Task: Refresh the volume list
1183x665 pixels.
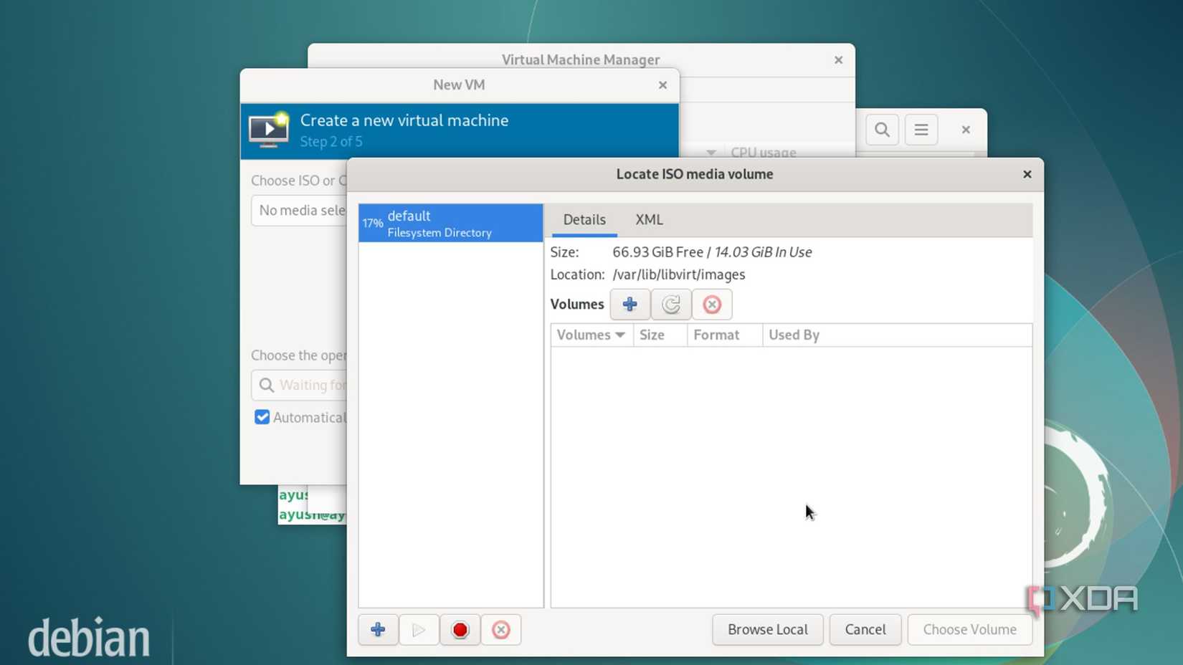Action: [x=670, y=304]
